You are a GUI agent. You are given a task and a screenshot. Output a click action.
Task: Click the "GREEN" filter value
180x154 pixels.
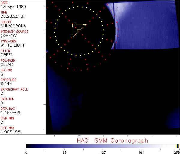click(7, 55)
